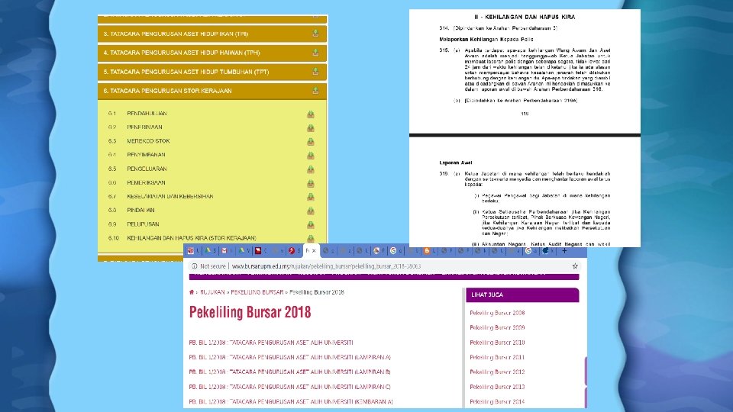733x412 pixels.
Task: Open Pekeliling Bursar 2011 sidebar link
Action: pos(497,357)
